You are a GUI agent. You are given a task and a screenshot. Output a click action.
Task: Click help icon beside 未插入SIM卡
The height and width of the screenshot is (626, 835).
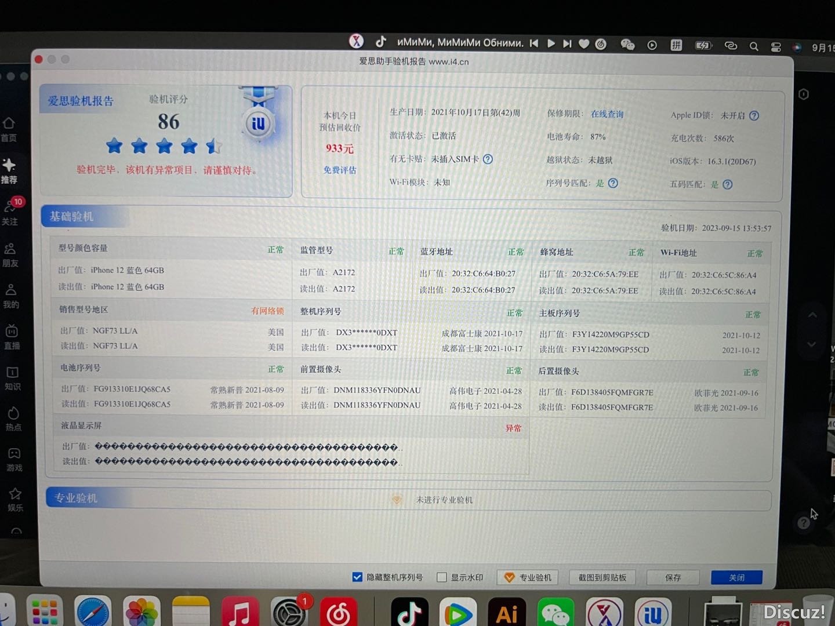coord(488,159)
